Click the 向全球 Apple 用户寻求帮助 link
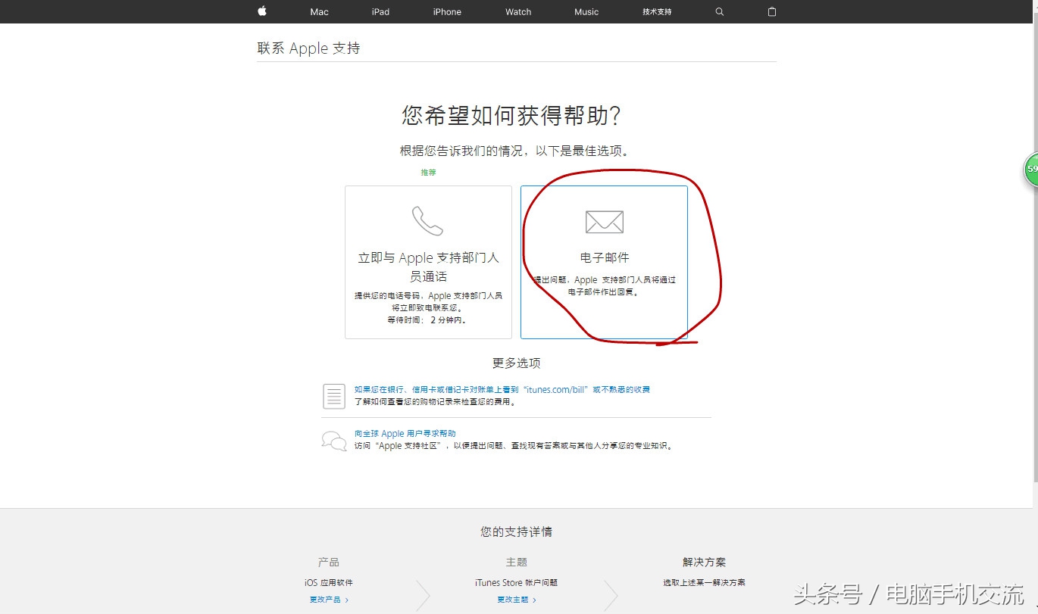The image size is (1038, 614). point(404,432)
